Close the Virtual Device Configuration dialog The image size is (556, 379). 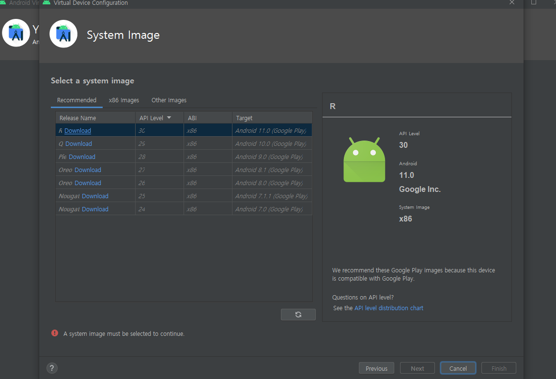click(x=511, y=2)
